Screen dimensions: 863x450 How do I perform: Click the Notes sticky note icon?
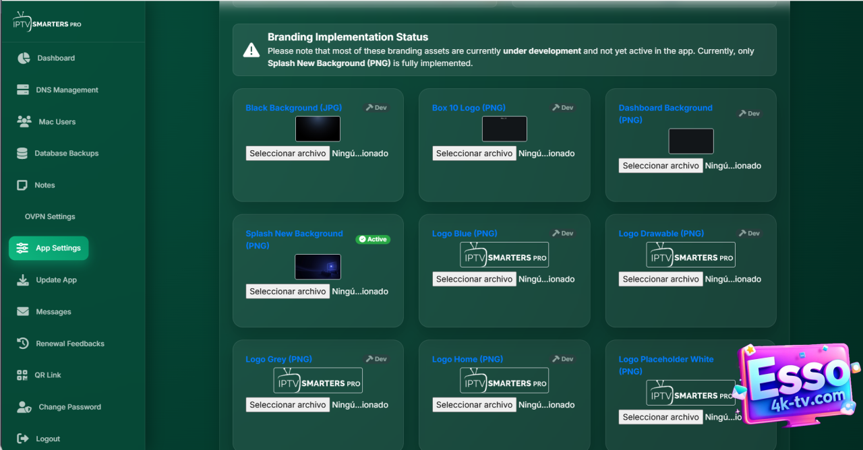click(x=22, y=185)
